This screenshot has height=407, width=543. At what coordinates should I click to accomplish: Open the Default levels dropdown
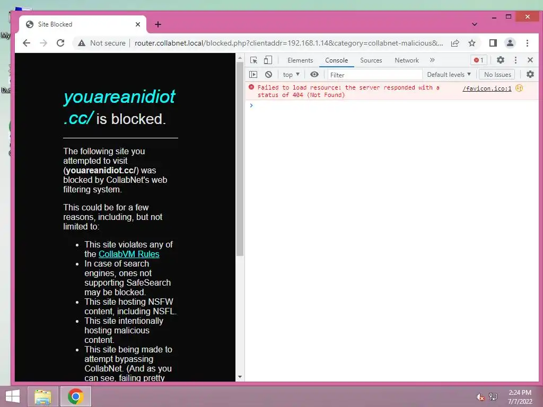point(449,74)
